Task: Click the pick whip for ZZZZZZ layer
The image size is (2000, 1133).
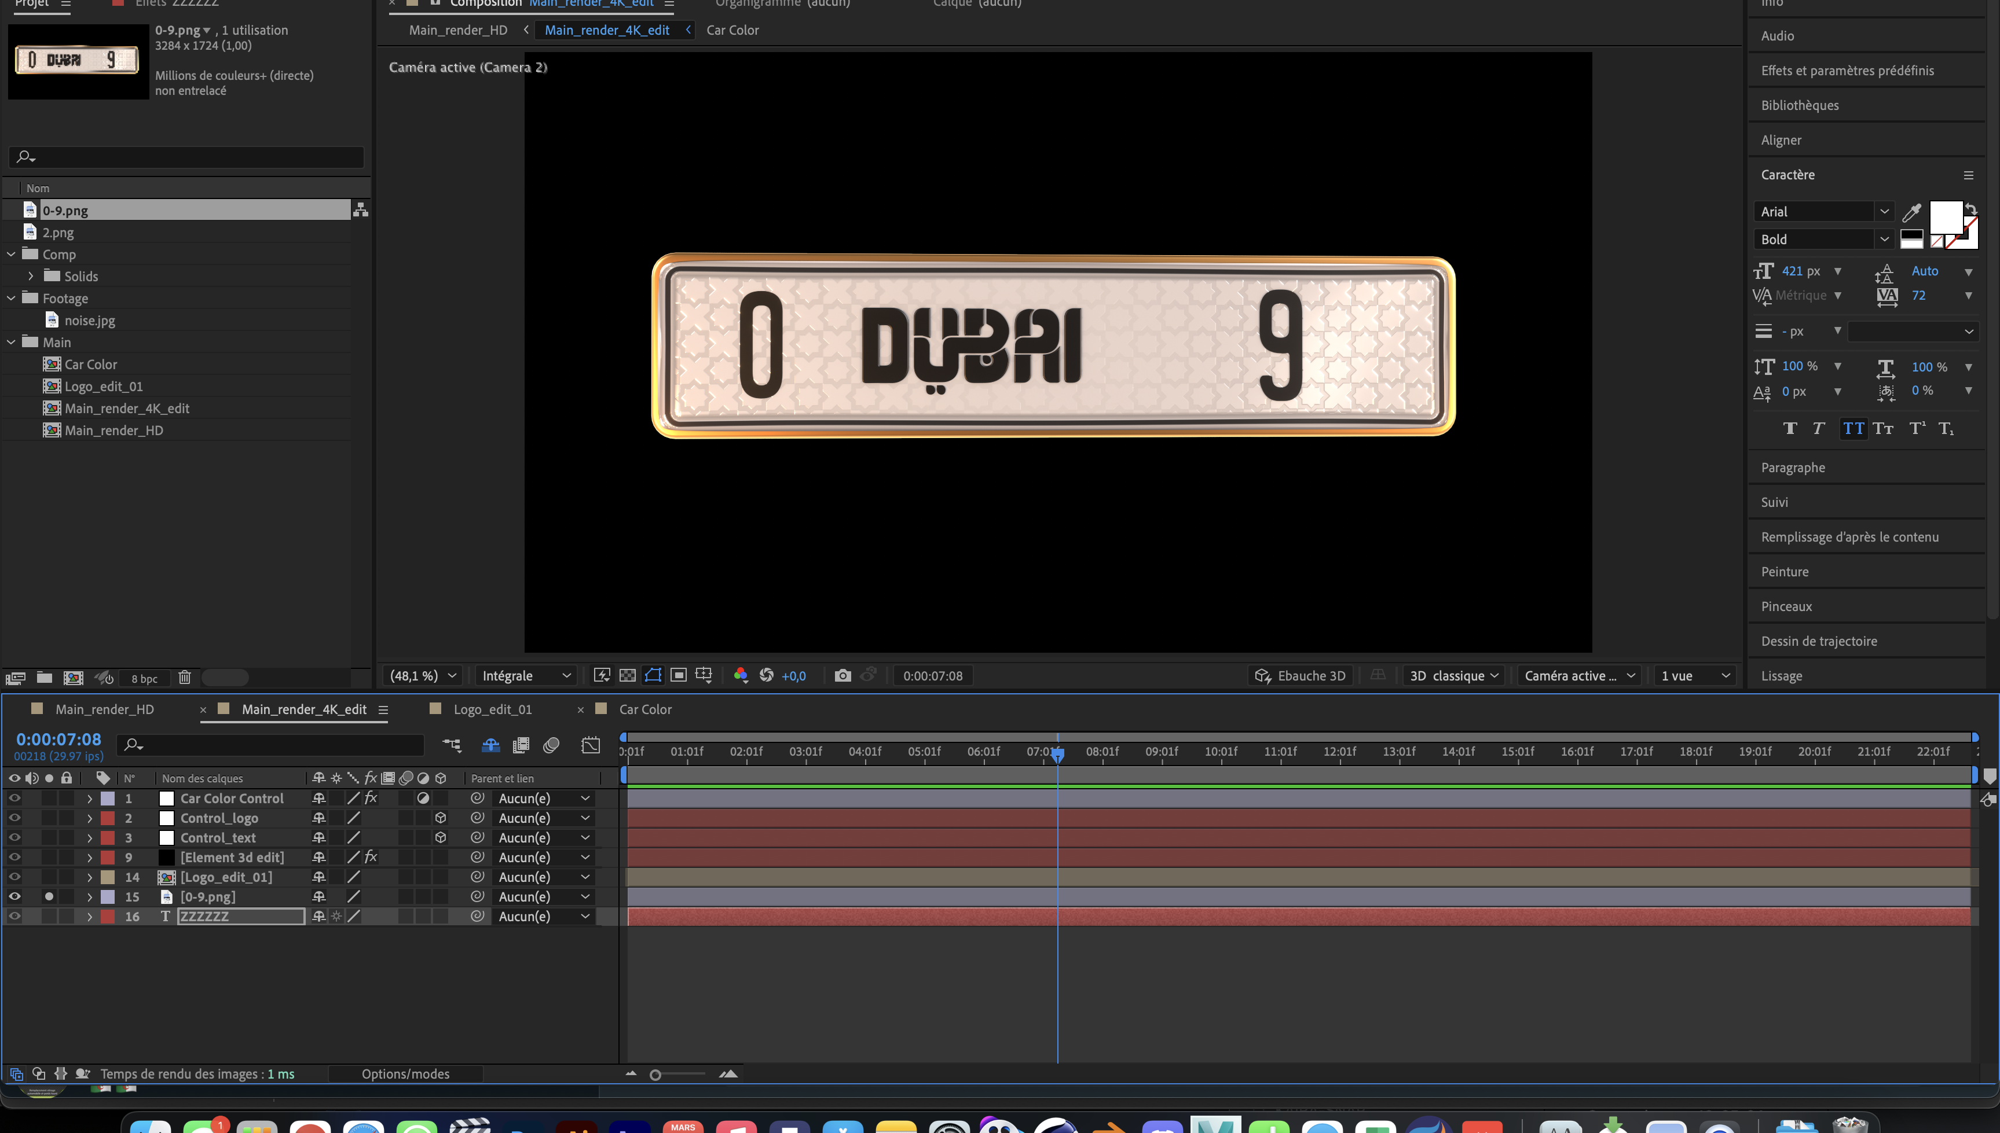Action: 477,917
